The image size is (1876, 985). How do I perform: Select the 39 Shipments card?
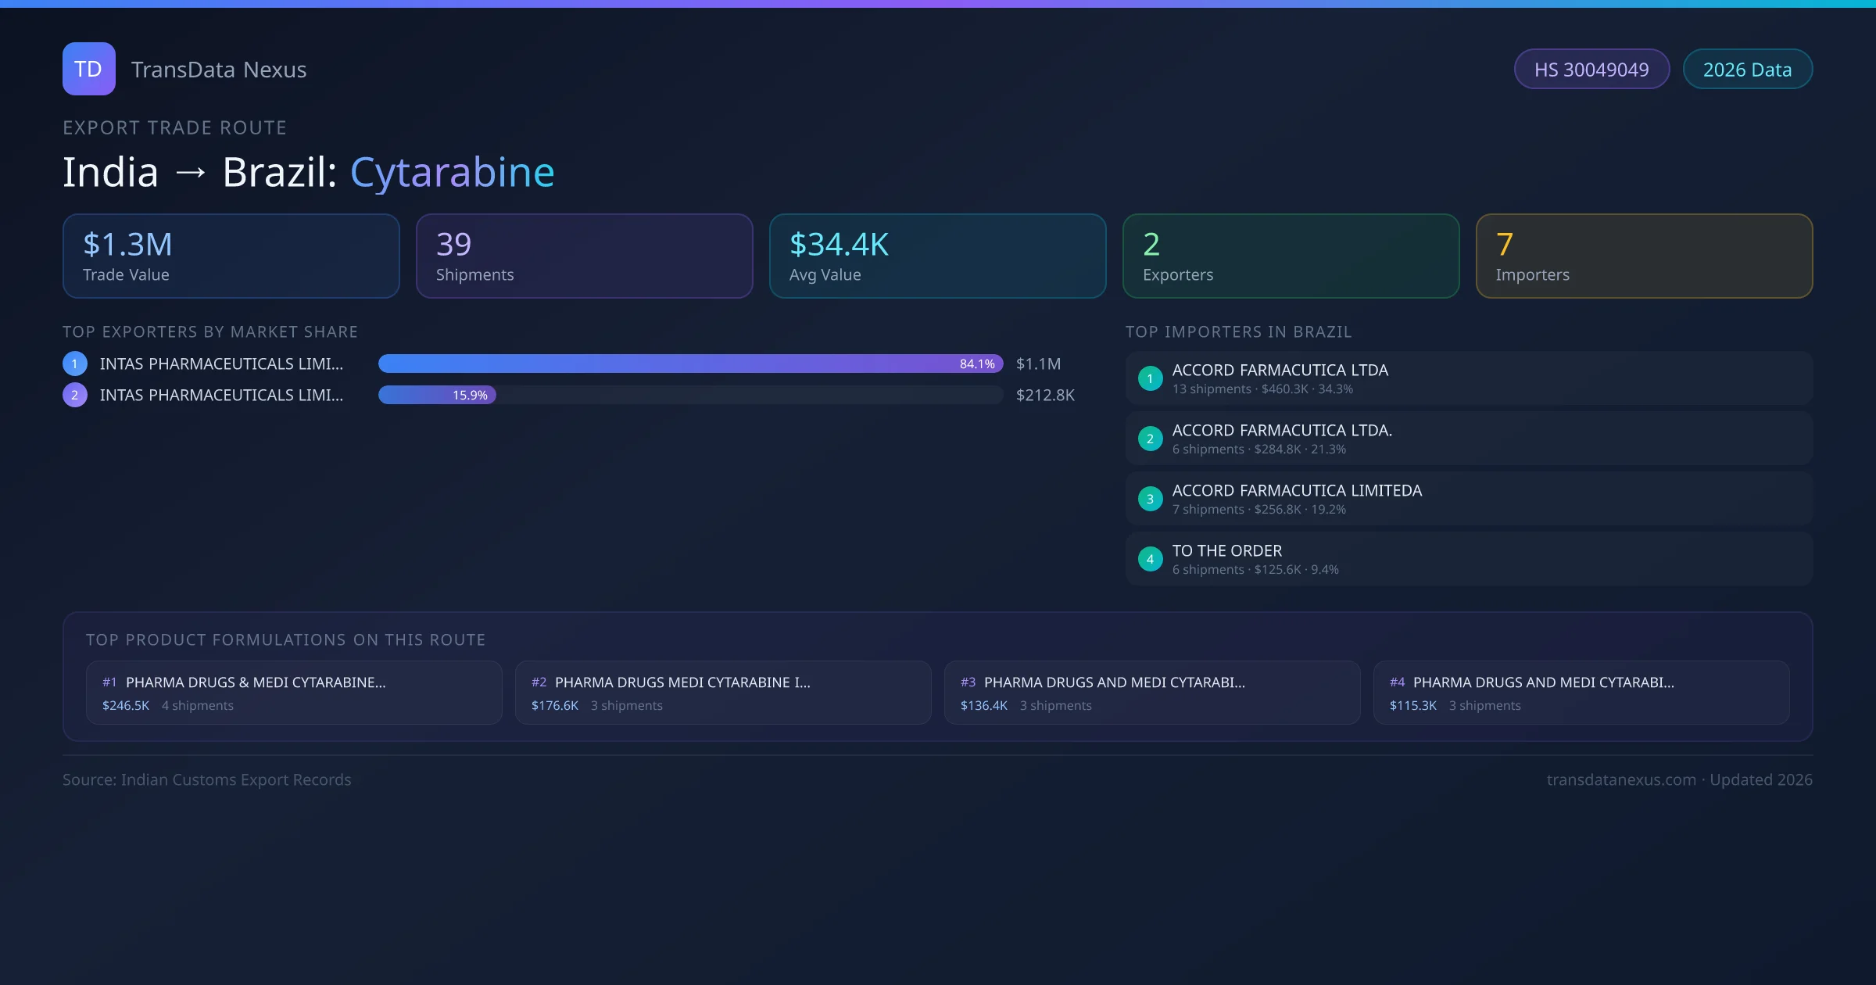[584, 256]
